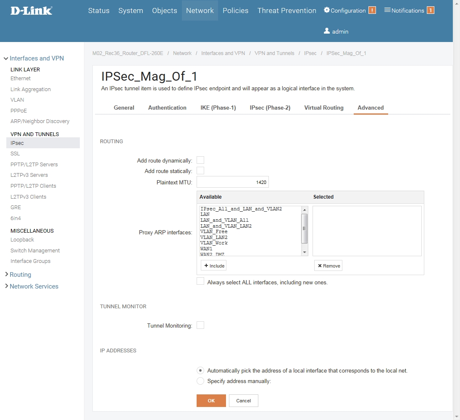Image resolution: width=460 pixels, height=420 pixels.
Task: Click the admin user icon
Action: tap(326, 31)
